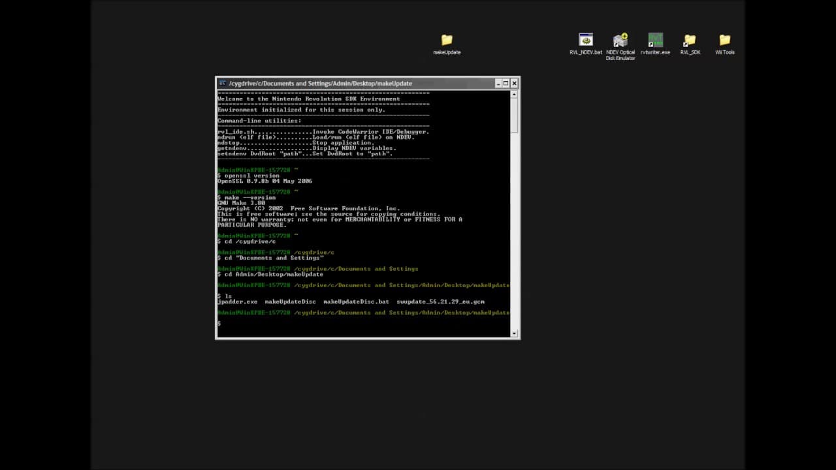The height and width of the screenshot is (470, 836).
Task: Open the terminal window's system menu icon
Action: (223, 84)
